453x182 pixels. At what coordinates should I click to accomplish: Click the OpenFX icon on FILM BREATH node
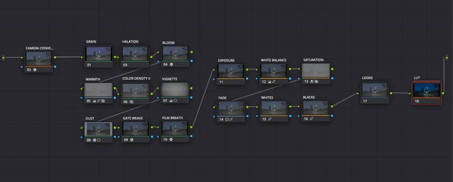coord(171,140)
